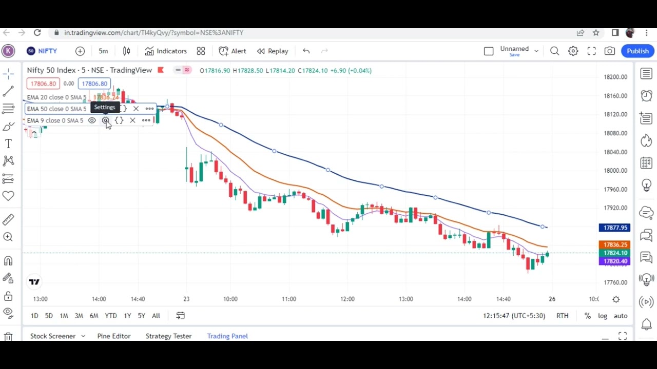Open more options for EMA 50 indicator
The image size is (657, 369).
(x=149, y=109)
